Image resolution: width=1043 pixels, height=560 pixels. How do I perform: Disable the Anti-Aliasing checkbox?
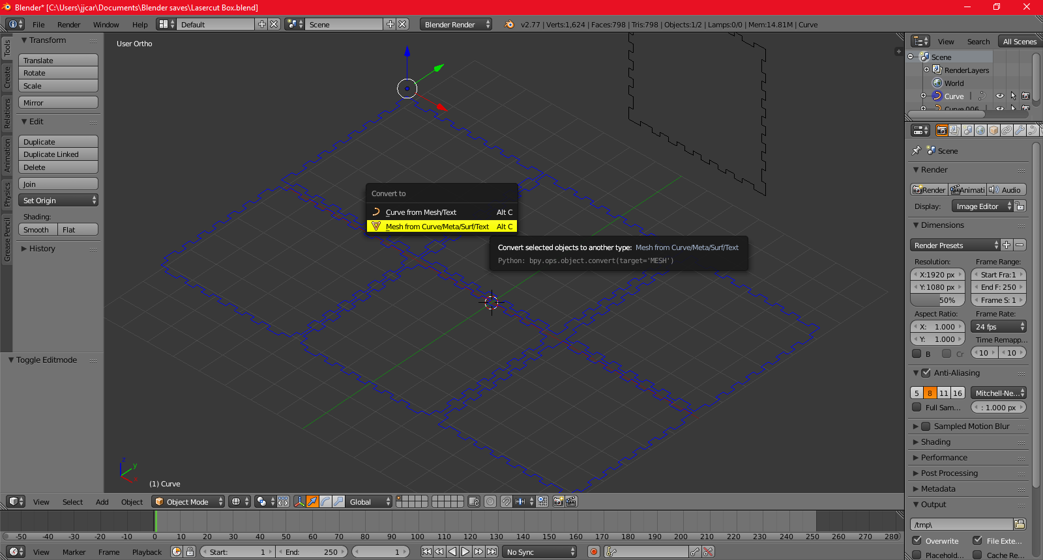[x=926, y=373]
